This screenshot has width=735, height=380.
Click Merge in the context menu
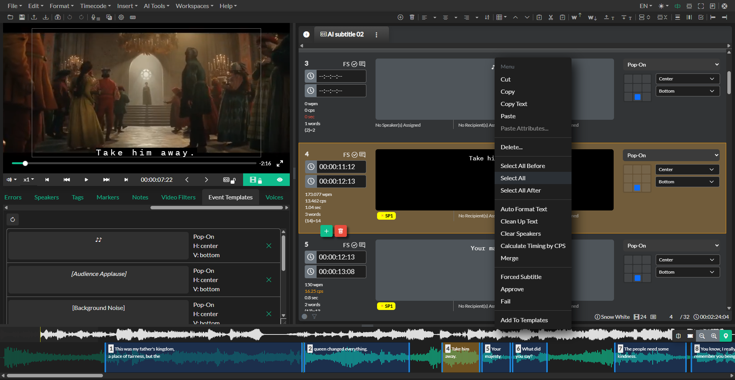(x=509, y=258)
